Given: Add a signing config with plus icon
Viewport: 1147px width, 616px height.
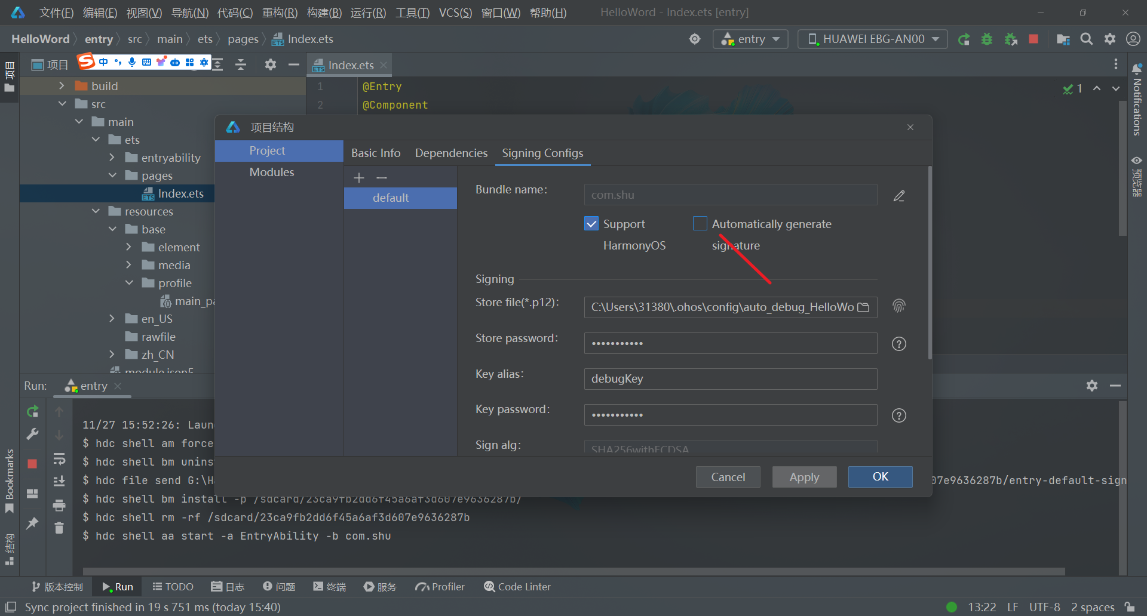Looking at the screenshot, I should click(359, 178).
